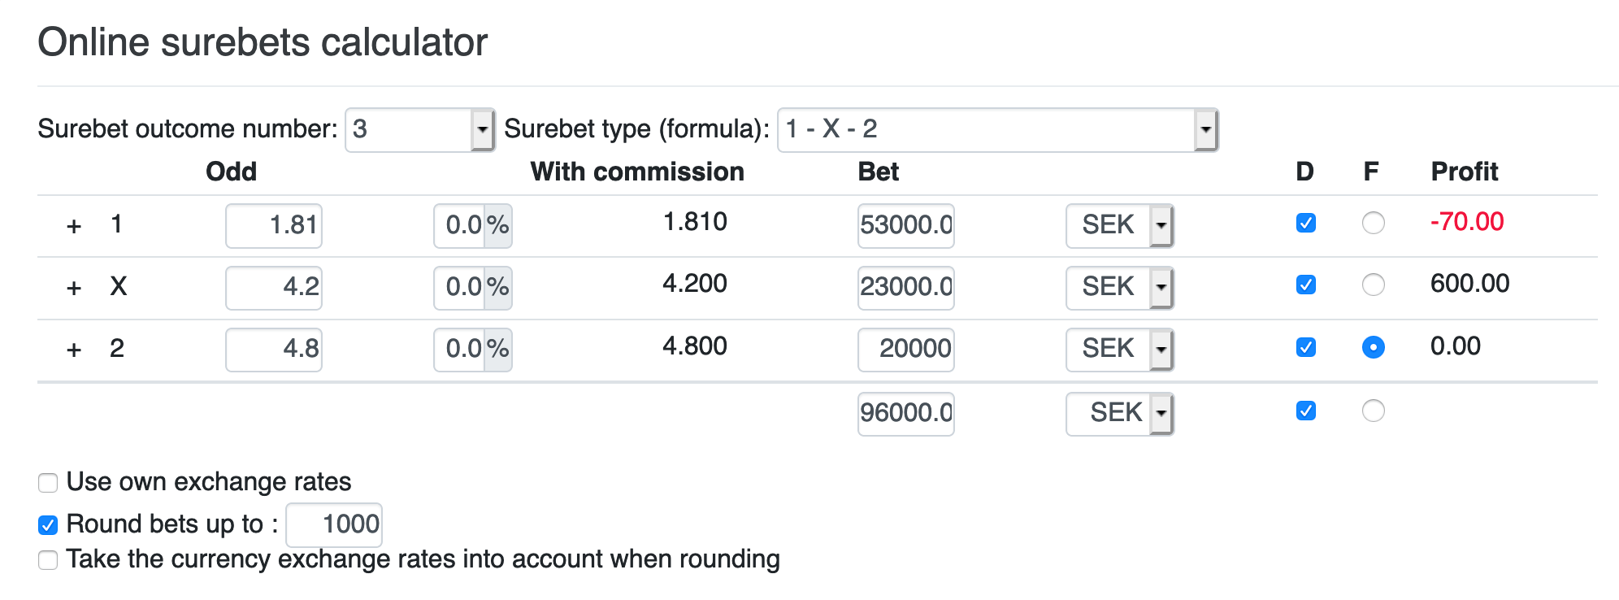Open the SEK currency dropdown for outcome 1
This screenshot has height=600, width=1619.
tap(1162, 225)
